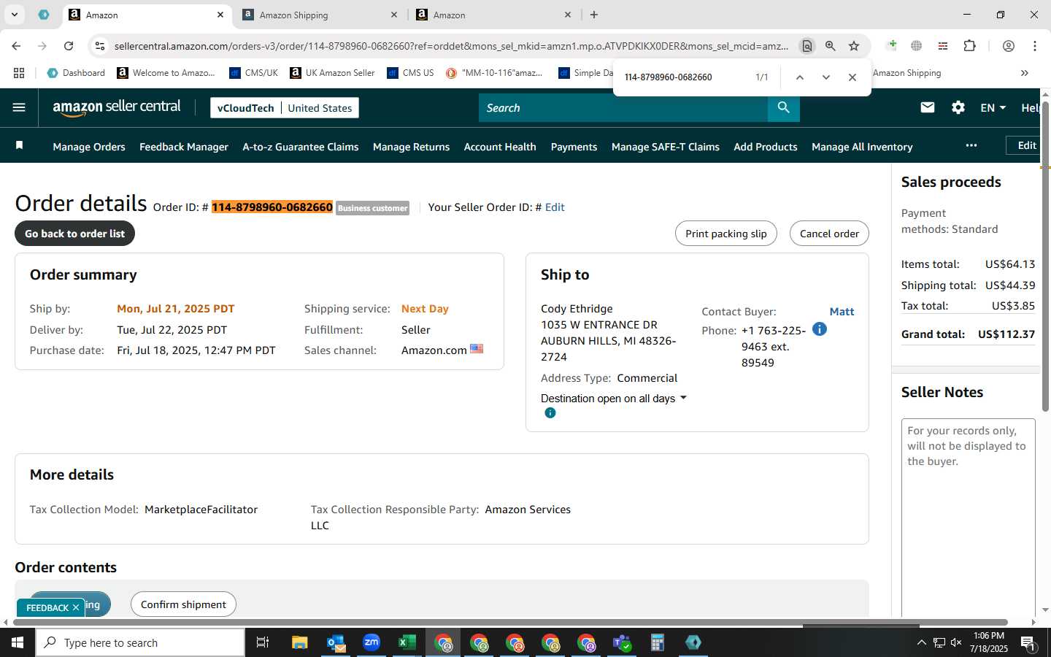Open the Seller Central hamburger menu
Viewport: 1051px width, 657px height.
pos(19,107)
